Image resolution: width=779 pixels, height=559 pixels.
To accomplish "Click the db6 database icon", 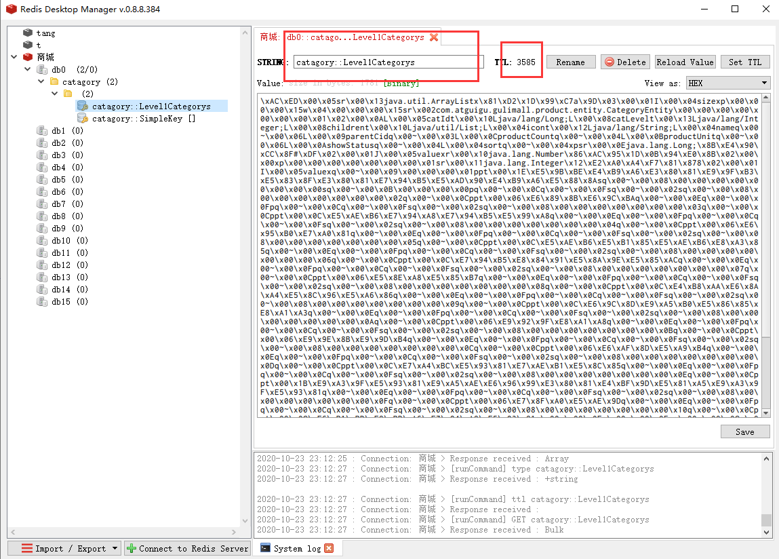I will click(42, 191).
